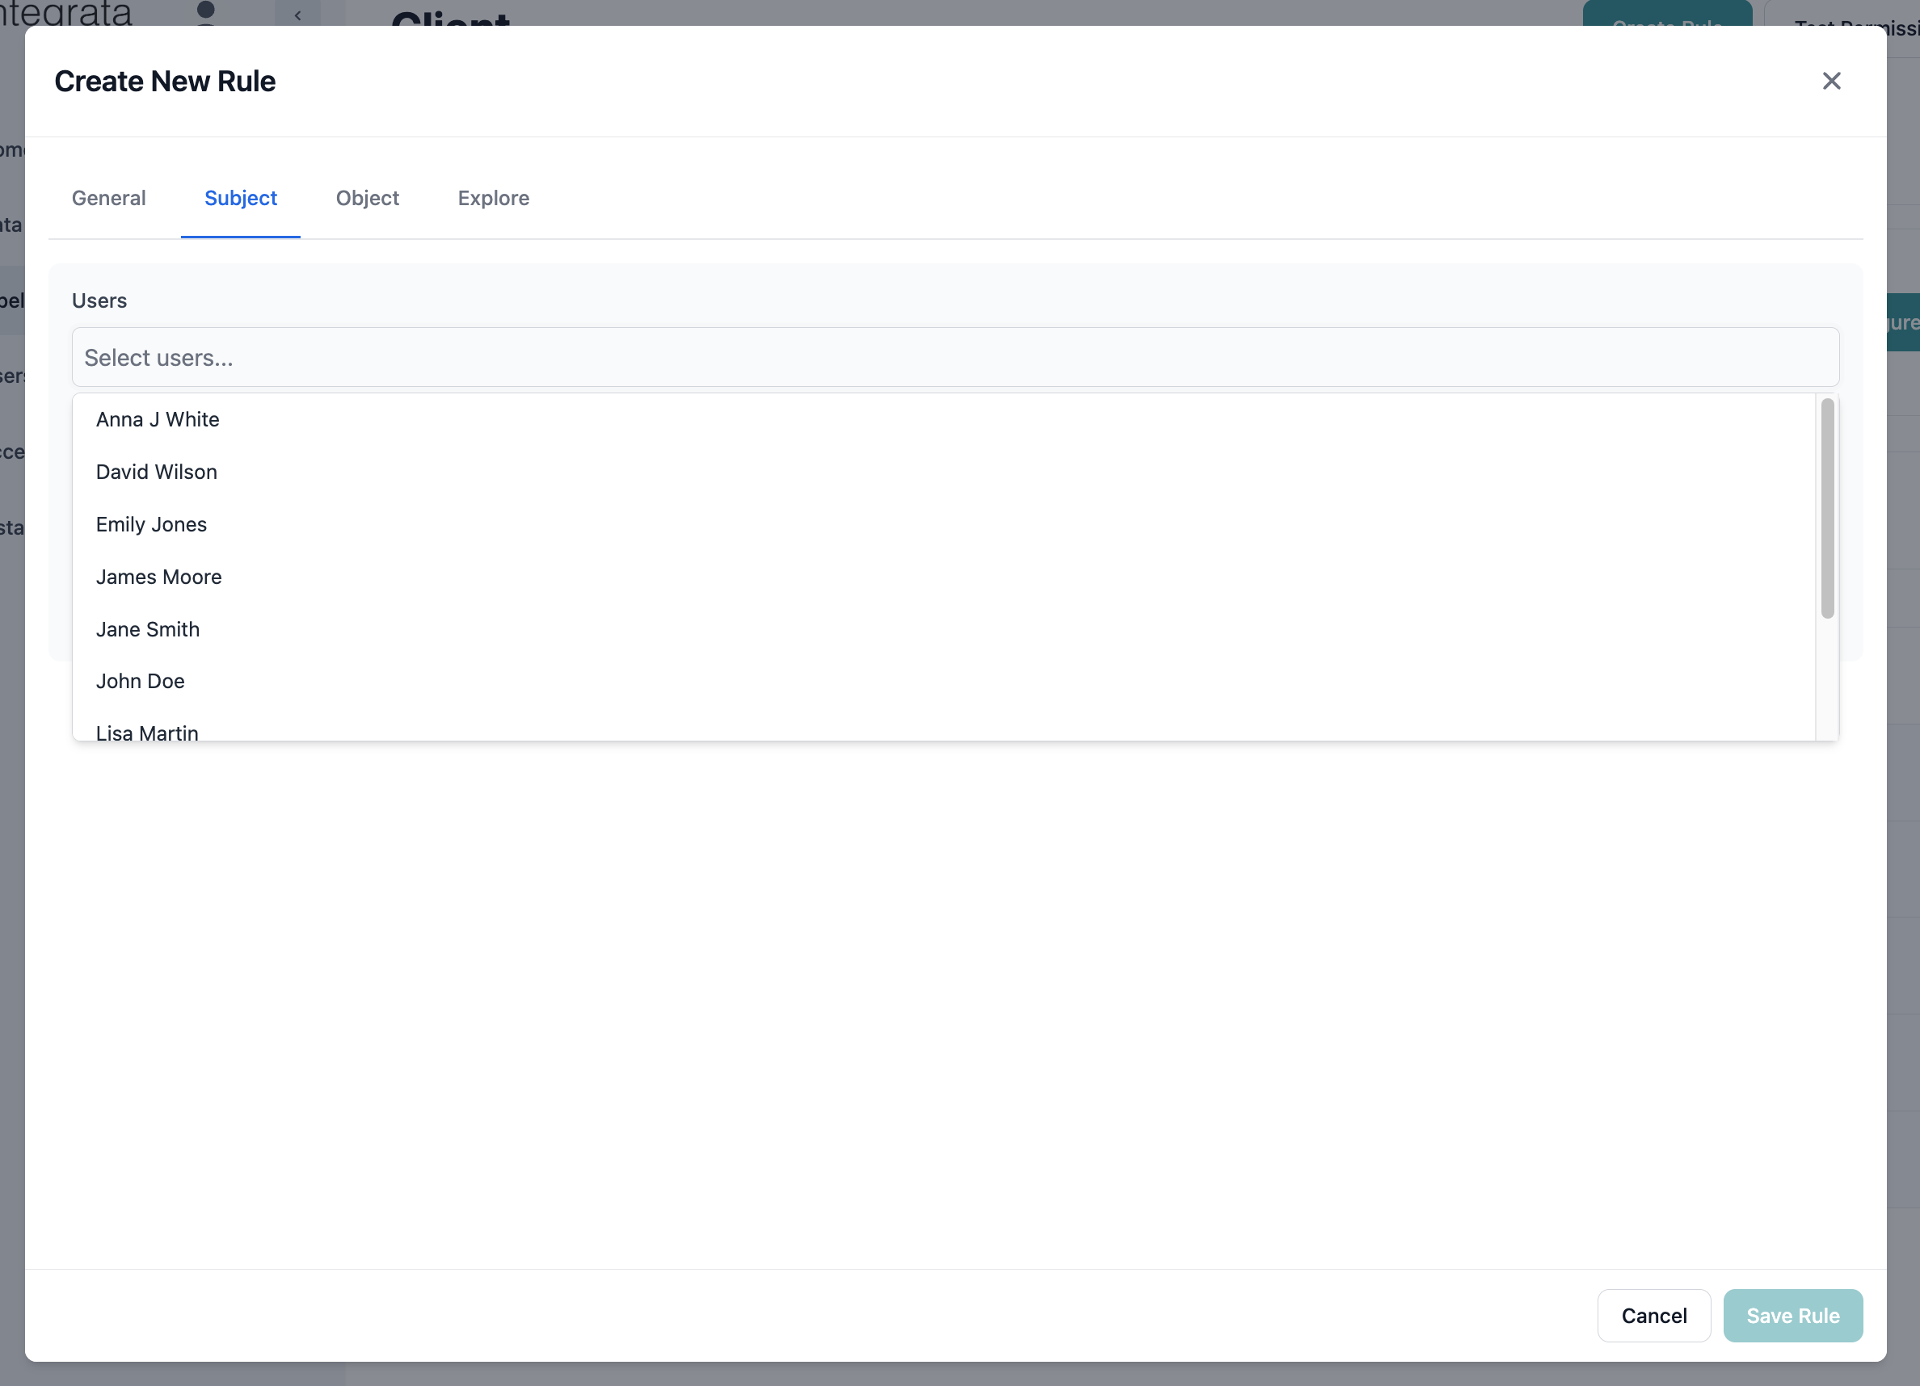1920x1386 pixels.
Task: Click the user avatar icon in the top header
Action: tap(206, 15)
